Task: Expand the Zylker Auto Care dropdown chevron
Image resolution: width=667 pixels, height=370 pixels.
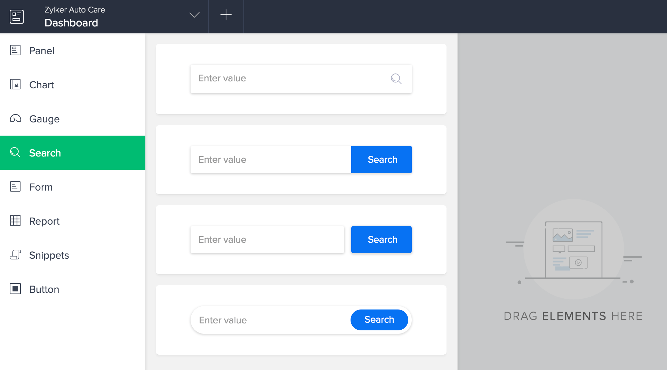Action: 194,15
